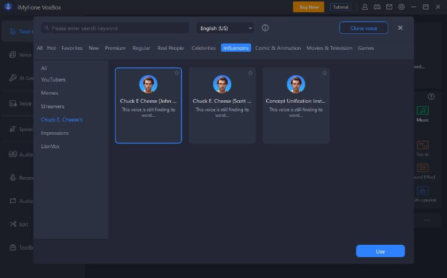Select the Chuck E. Cheese's subcategory
447x278 pixels.
coord(61,120)
